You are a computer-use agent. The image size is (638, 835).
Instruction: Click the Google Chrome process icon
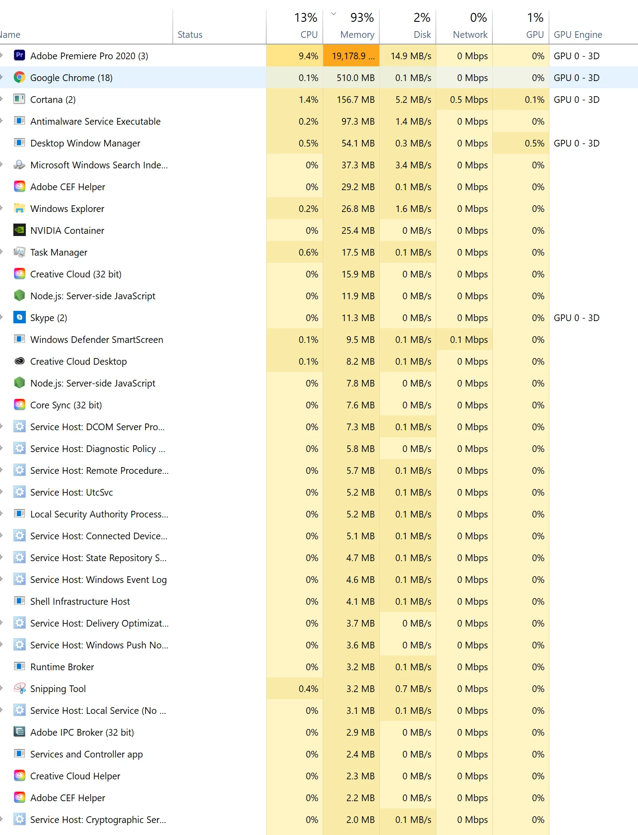tap(19, 77)
